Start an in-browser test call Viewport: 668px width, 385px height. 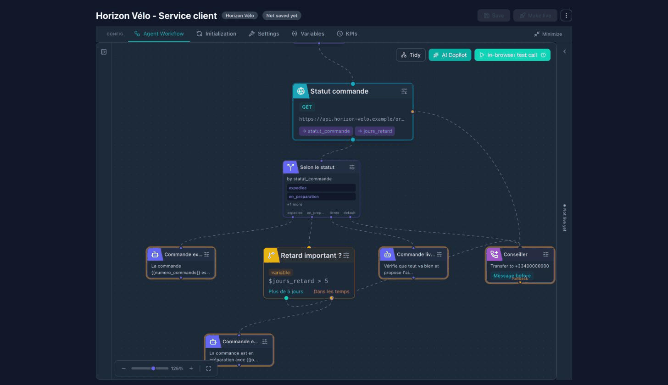point(512,55)
